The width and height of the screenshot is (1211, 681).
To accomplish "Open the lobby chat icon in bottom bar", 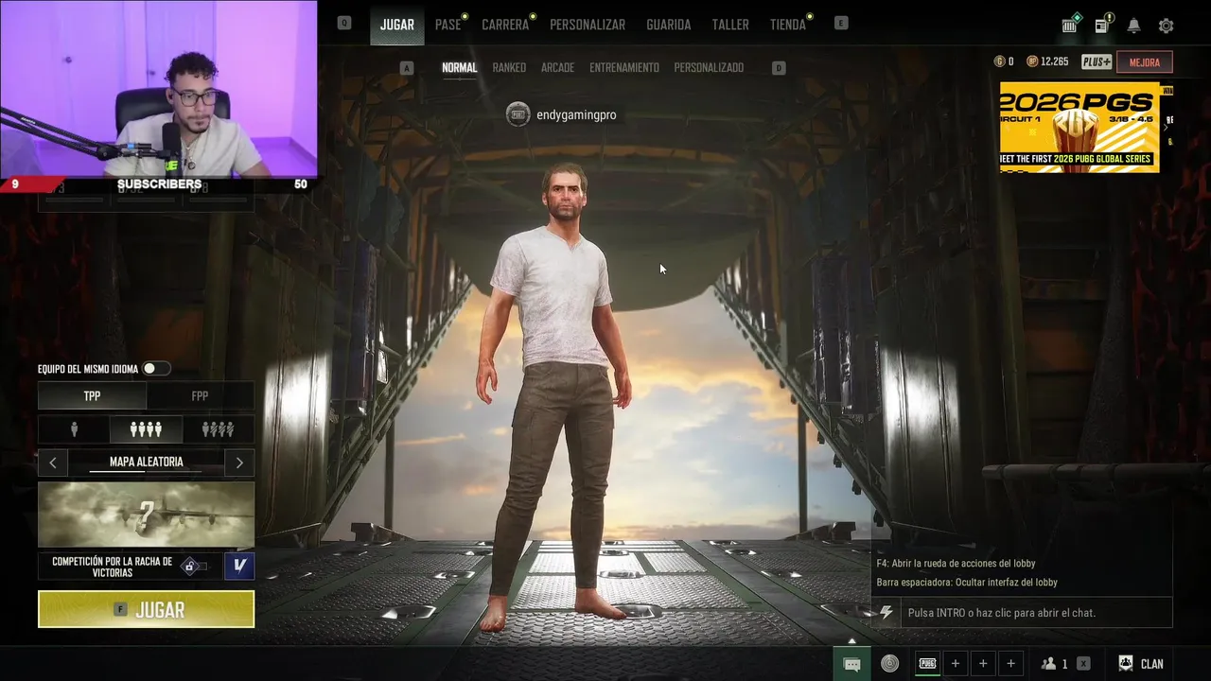I will click(851, 664).
